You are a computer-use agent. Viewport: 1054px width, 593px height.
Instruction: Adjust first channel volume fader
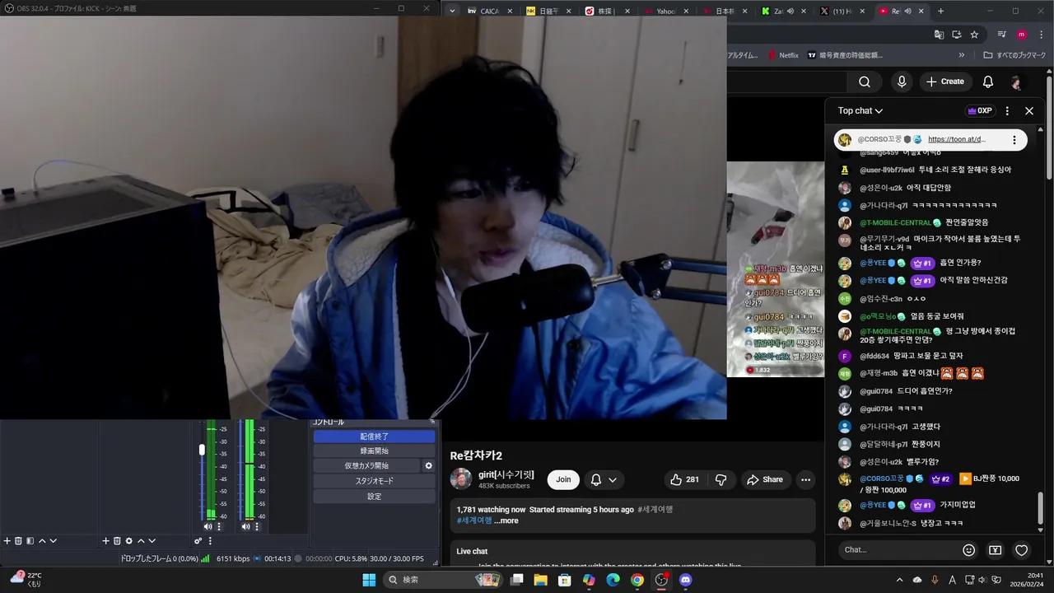(x=202, y=450)
